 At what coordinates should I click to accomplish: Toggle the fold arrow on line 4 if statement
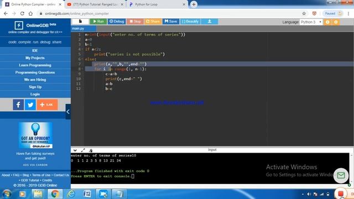[82, 49]
